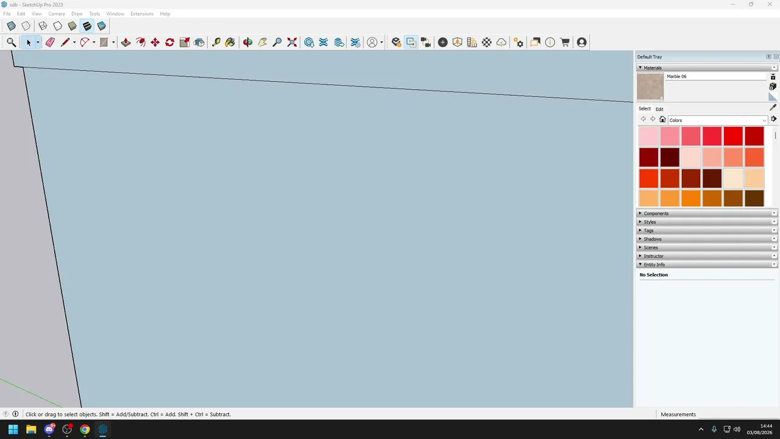
Task: Open the Camera menu
Action: [57, 13]
